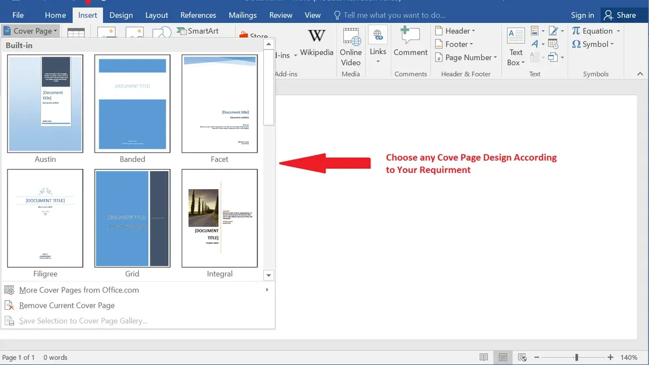Click the Remove Current Cover Page icon
The image size is (649, 365).
(x=9, y=306)
